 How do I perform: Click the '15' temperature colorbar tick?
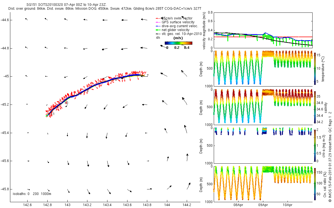click(x=319, y=55)
